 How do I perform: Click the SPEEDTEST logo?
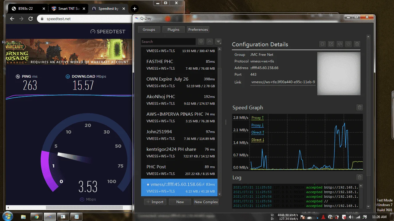pyautogui.click(x=108, y=32)
